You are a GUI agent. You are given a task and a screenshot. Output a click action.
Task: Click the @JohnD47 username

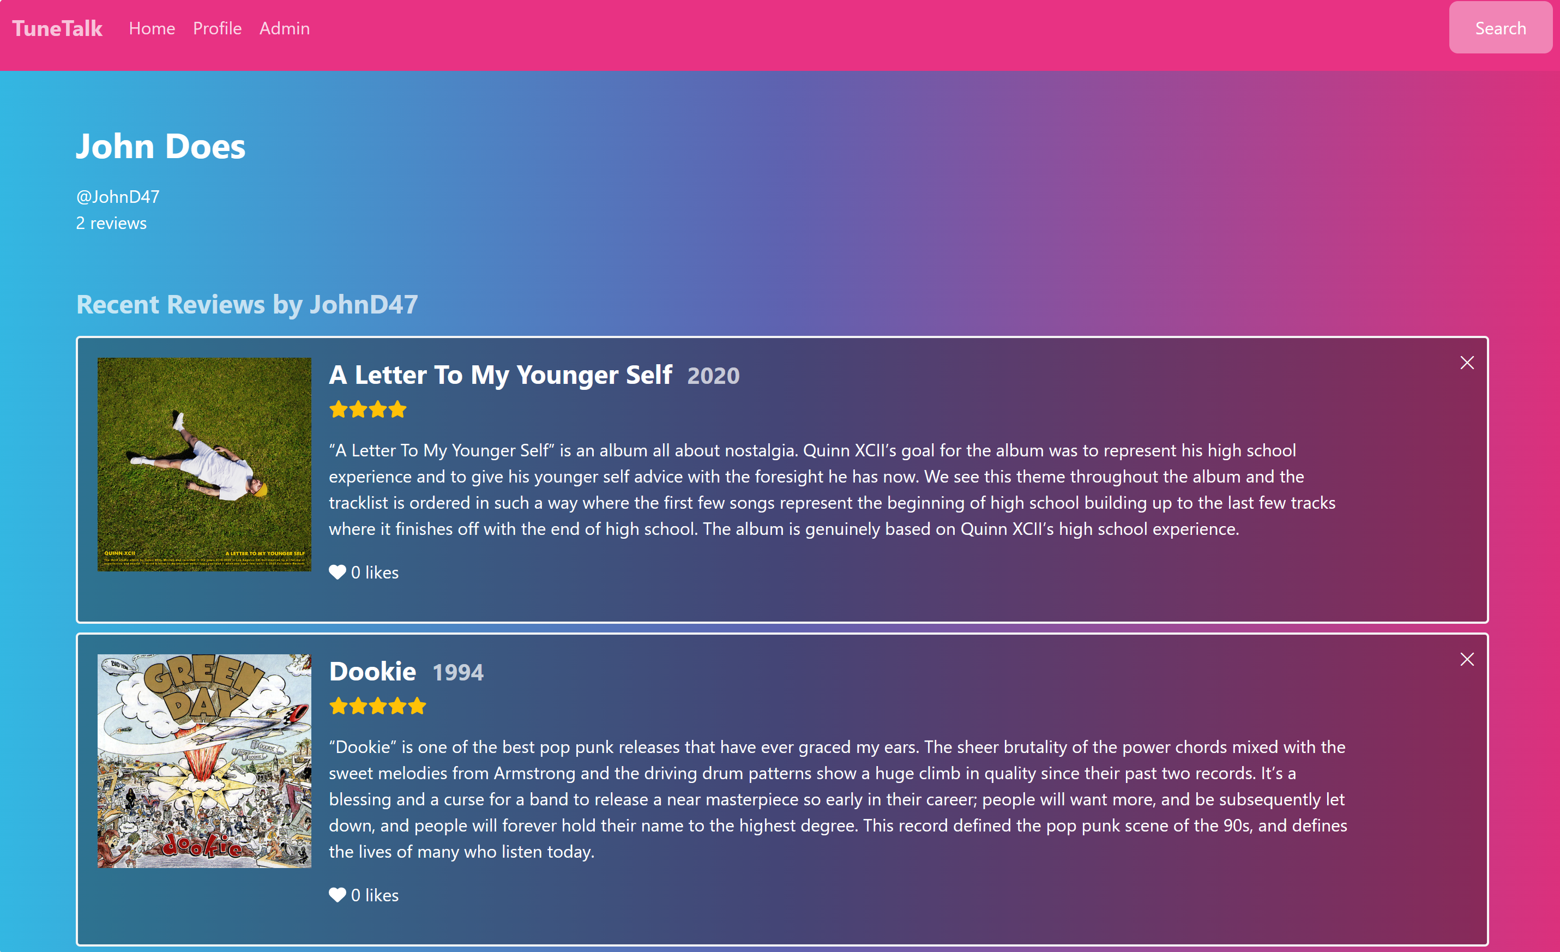118,197
